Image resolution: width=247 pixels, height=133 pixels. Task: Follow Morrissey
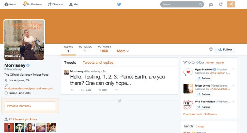click(x=225, y=50)
